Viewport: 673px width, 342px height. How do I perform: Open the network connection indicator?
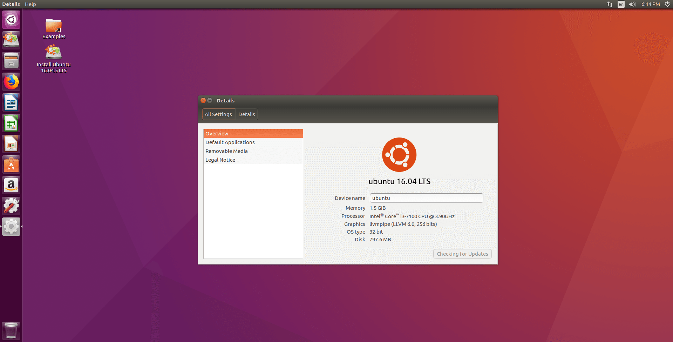click(x=610, y=4)
